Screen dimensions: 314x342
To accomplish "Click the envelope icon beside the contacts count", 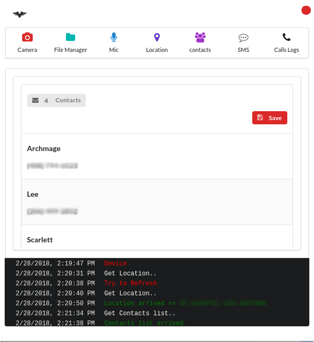I will (35, 100).
